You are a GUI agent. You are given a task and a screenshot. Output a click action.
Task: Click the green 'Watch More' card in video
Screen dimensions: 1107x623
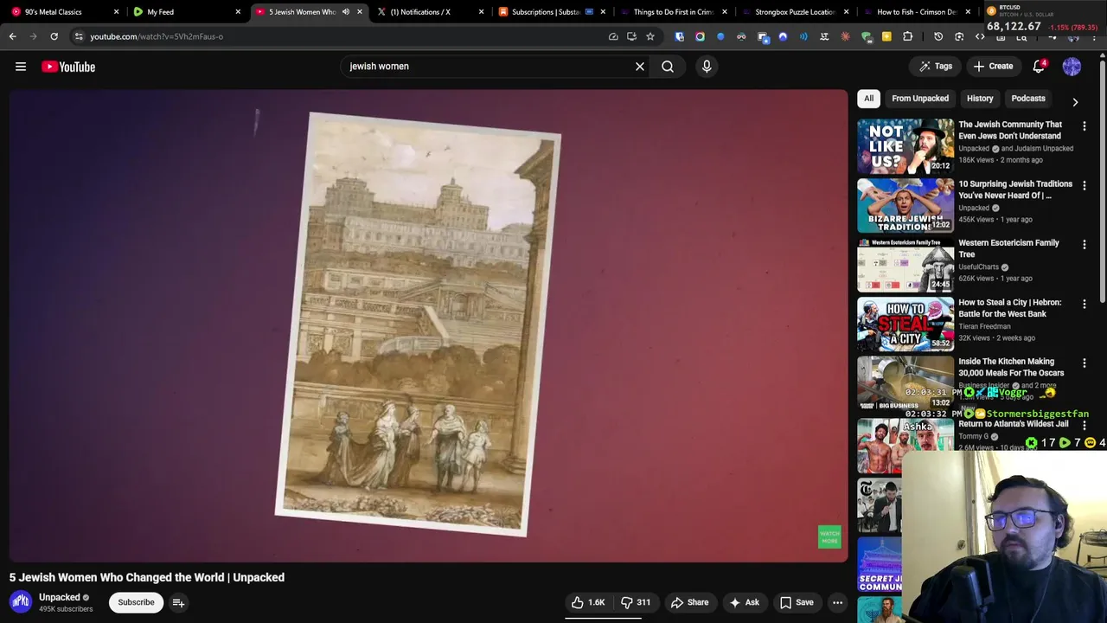tap(829, 536)
